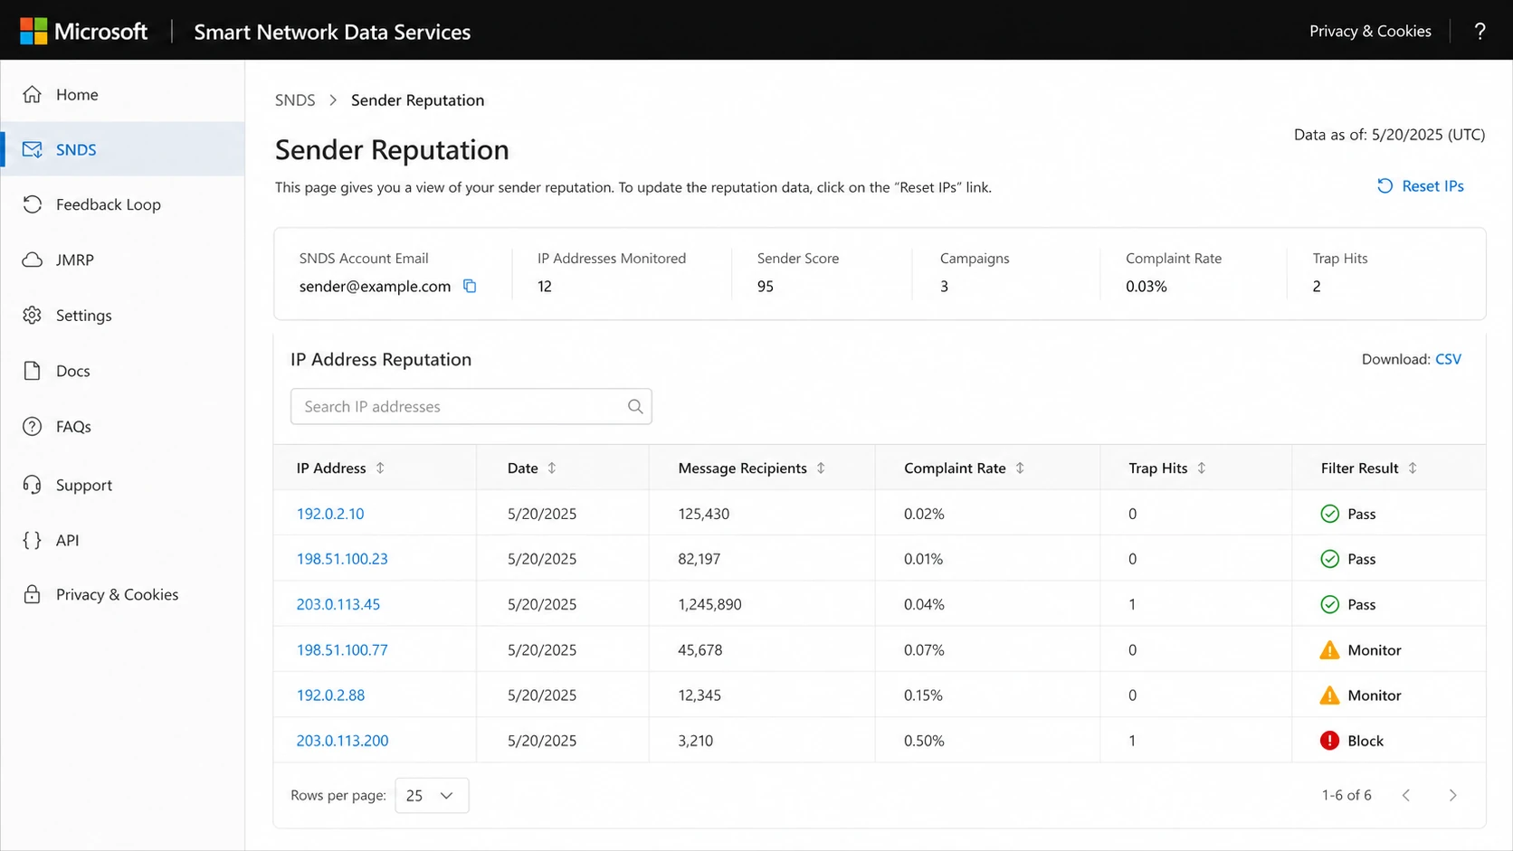Click Monitor warning icon for 198.51.100.77
1513x851 pixels.
(1329, 649)
